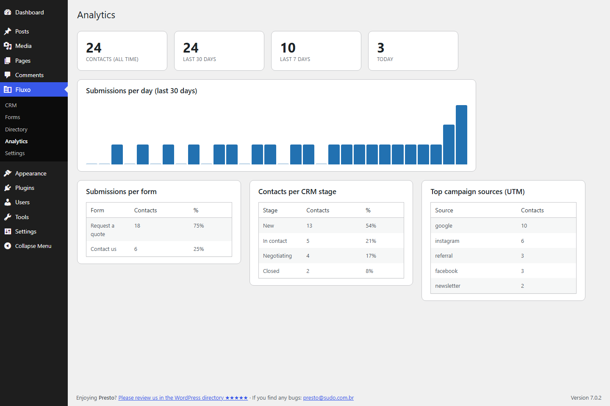Click the tallest bar in submissions chart
610x406 pixels.
pos(461,135)
